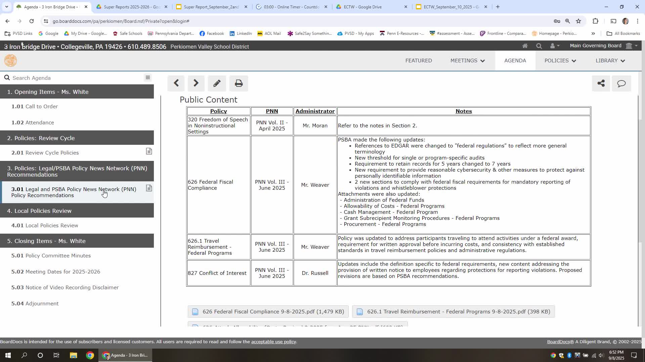Screen dimensions: 645x362
Task: Click the acceptable use policy link
Action: tap(273, 342)
